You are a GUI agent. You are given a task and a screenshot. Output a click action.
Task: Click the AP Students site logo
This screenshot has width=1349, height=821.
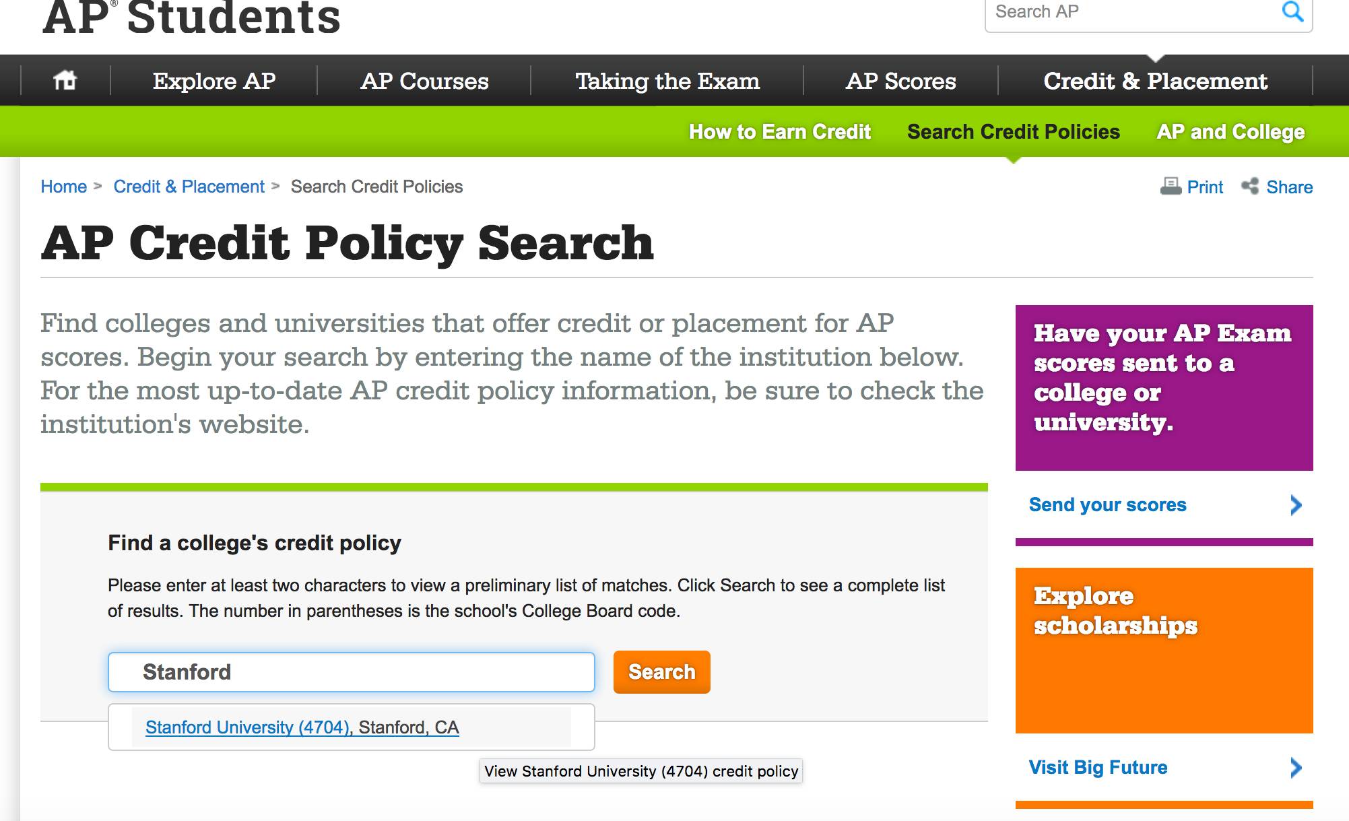(192, 17)
